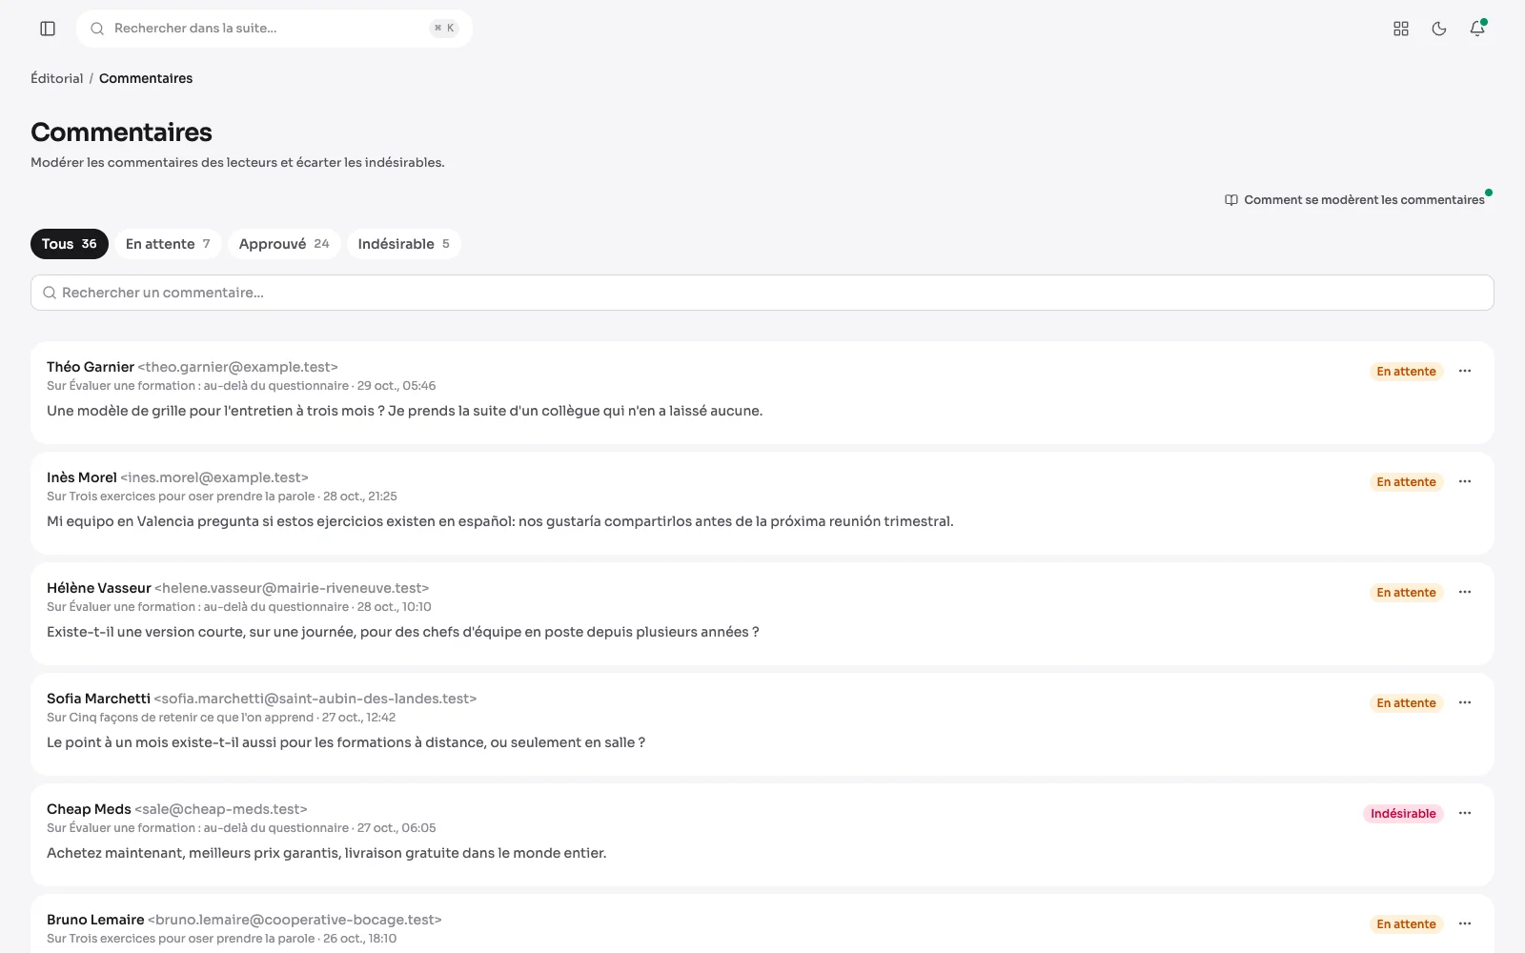Click Théo Garnier's En attente badge
The height and width of the screenshot is (953, 1525).
[x=1406, y=372]
